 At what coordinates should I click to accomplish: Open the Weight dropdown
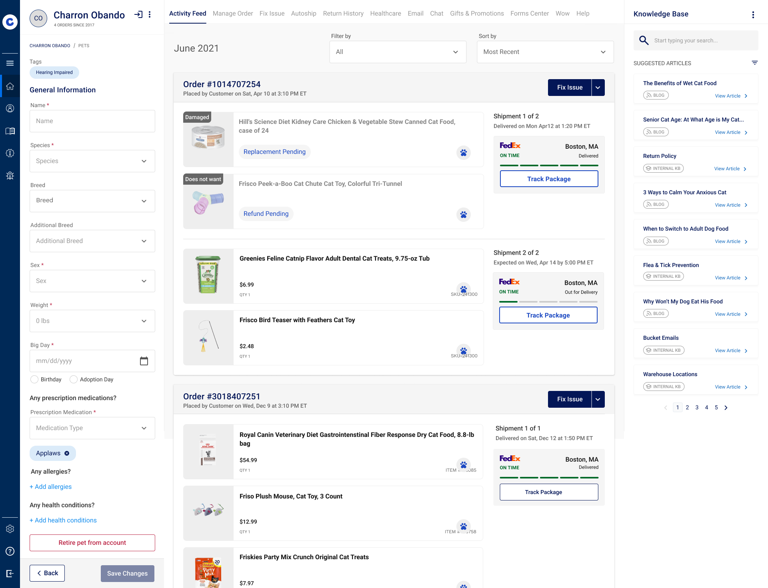(92, 321)
